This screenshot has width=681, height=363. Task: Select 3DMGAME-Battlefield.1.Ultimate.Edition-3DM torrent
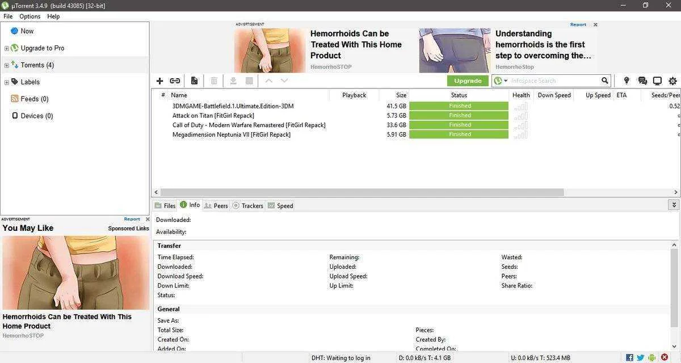pyautogui.click(x=233, y=106)
